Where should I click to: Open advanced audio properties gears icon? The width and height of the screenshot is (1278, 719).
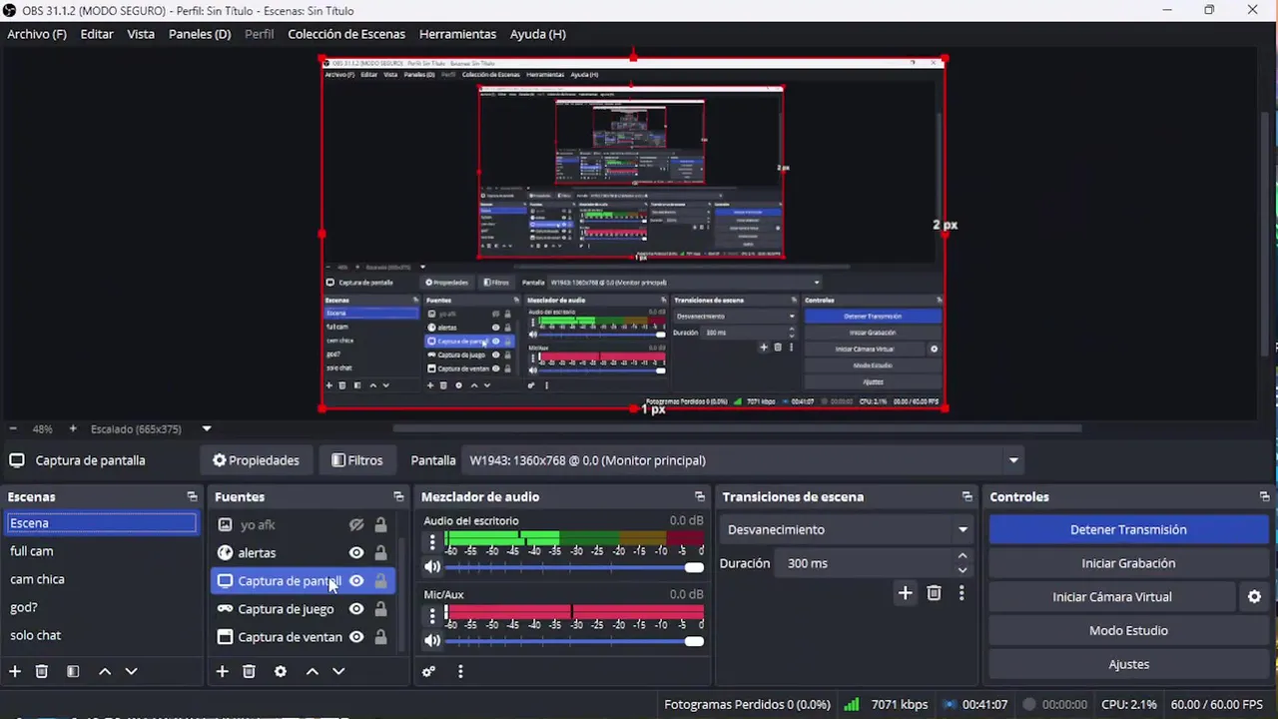click(x=429, y=672)
